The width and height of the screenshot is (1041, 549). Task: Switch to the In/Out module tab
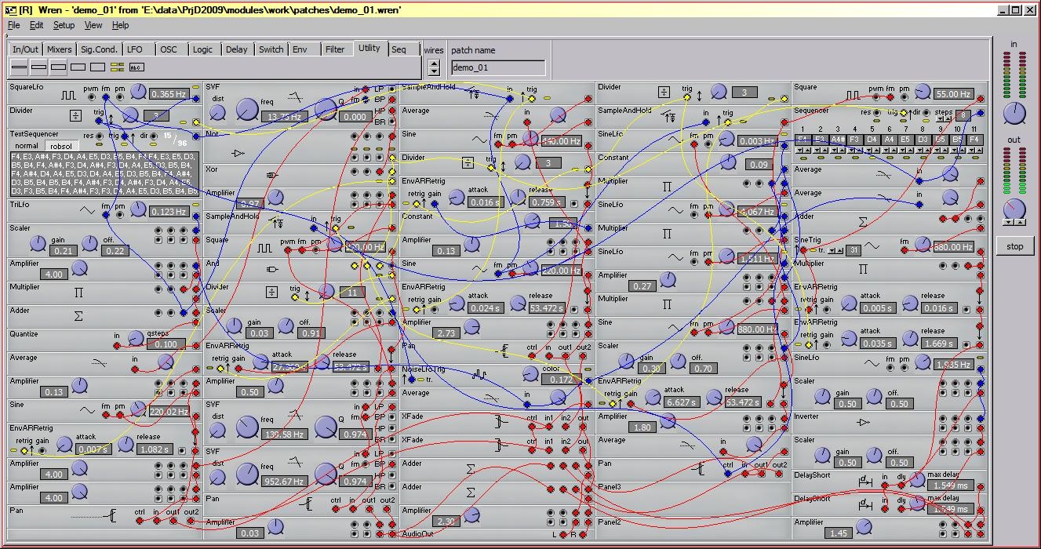26,49
